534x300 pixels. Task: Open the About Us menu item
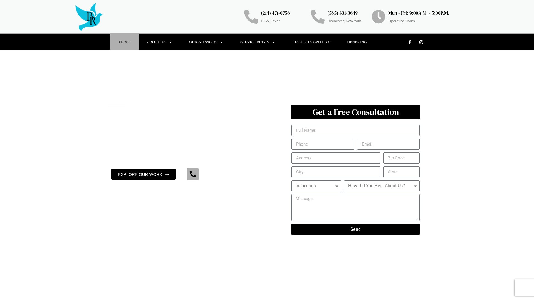pyautogui.click(x=159, y=42)
